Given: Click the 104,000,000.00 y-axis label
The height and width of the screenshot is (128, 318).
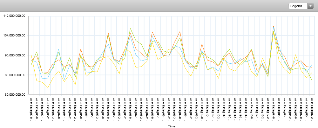Looking at the screenshot, I should coord(13,35).
